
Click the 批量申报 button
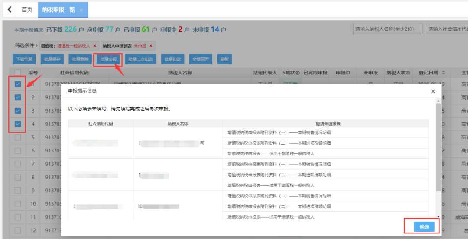[108, 59]
